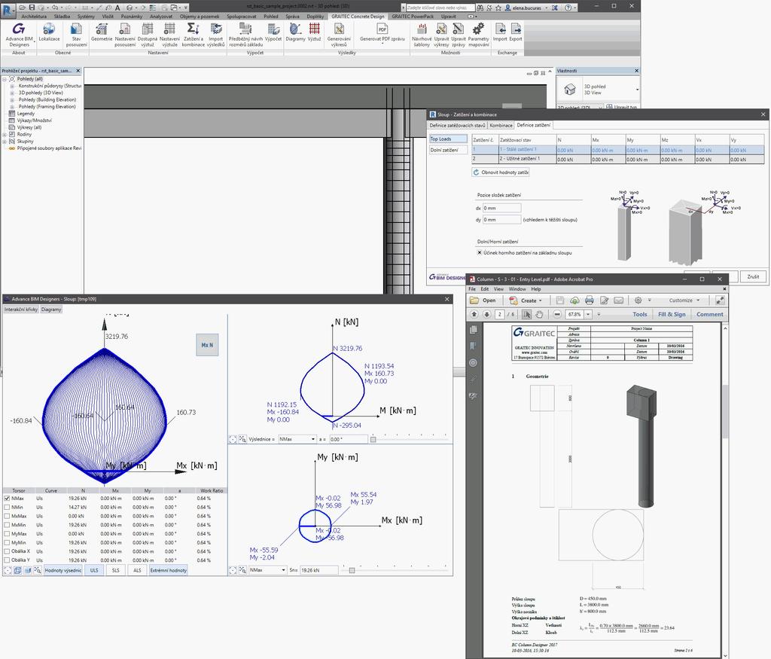Click Dolní zatížení list item
This screenshot has width=771, height=659.
[448, 150]
